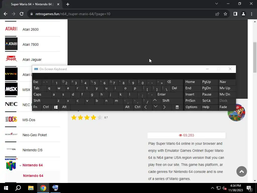
Task: Select the NEC logo in sidebar
Action: click(x=11, y=104)
